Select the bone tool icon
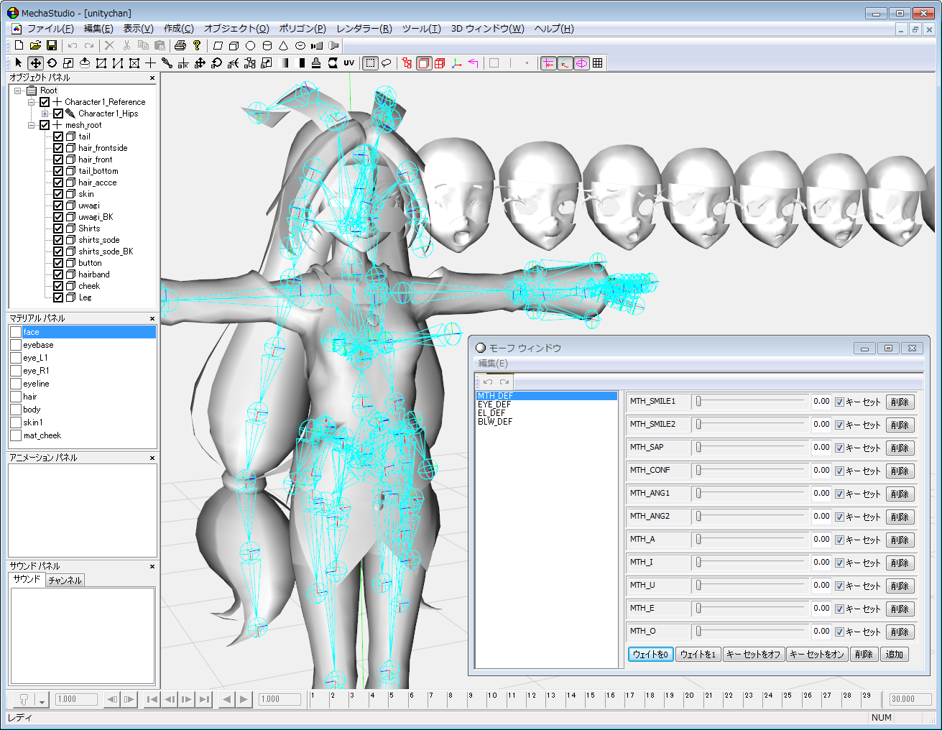The height and width of the screenshot is (730, 942). click(167, 63)
